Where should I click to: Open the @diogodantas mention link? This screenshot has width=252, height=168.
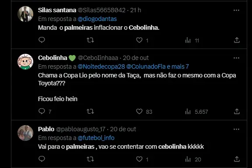(97, 19)
